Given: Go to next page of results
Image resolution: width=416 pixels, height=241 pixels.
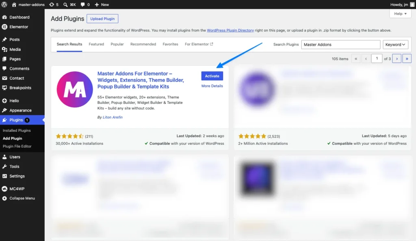Looking at the screenshot, I should (x=397, y=58).
